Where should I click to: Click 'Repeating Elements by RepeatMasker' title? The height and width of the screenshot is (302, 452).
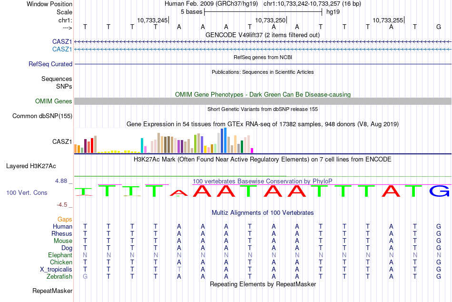click(x=263, y=284)
